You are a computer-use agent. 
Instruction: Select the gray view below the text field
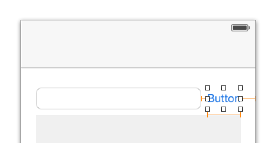138,129
